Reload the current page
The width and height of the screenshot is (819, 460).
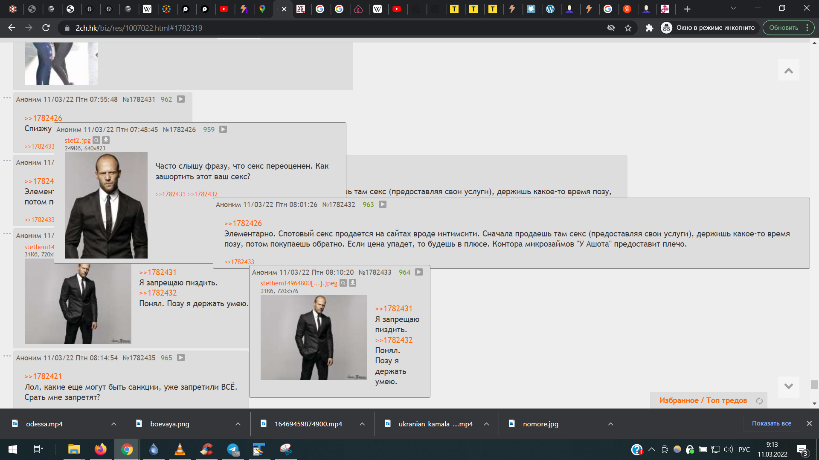[46, 28]
